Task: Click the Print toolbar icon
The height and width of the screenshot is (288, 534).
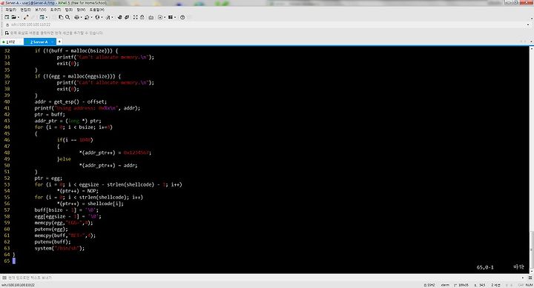Action: pyautogui.click(x=76, y=17)
